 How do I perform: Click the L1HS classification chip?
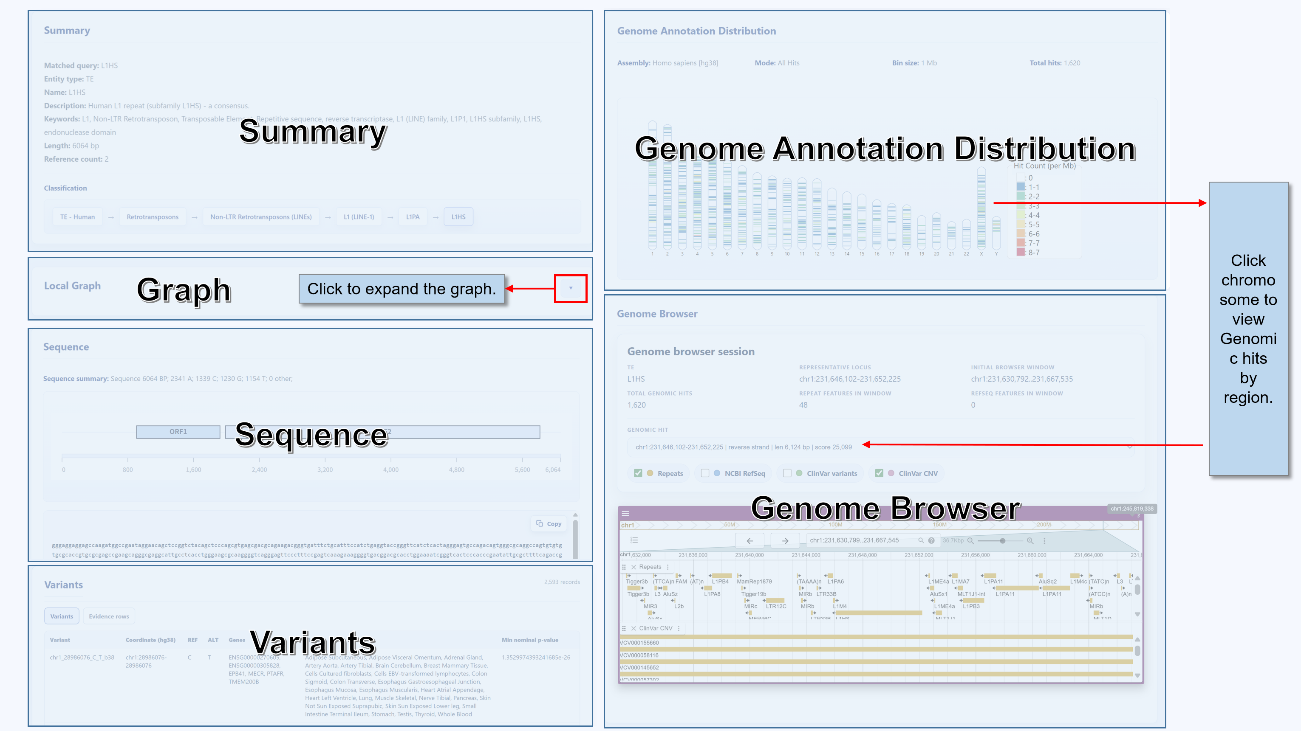pyautogui.click(x=458, y=217)
